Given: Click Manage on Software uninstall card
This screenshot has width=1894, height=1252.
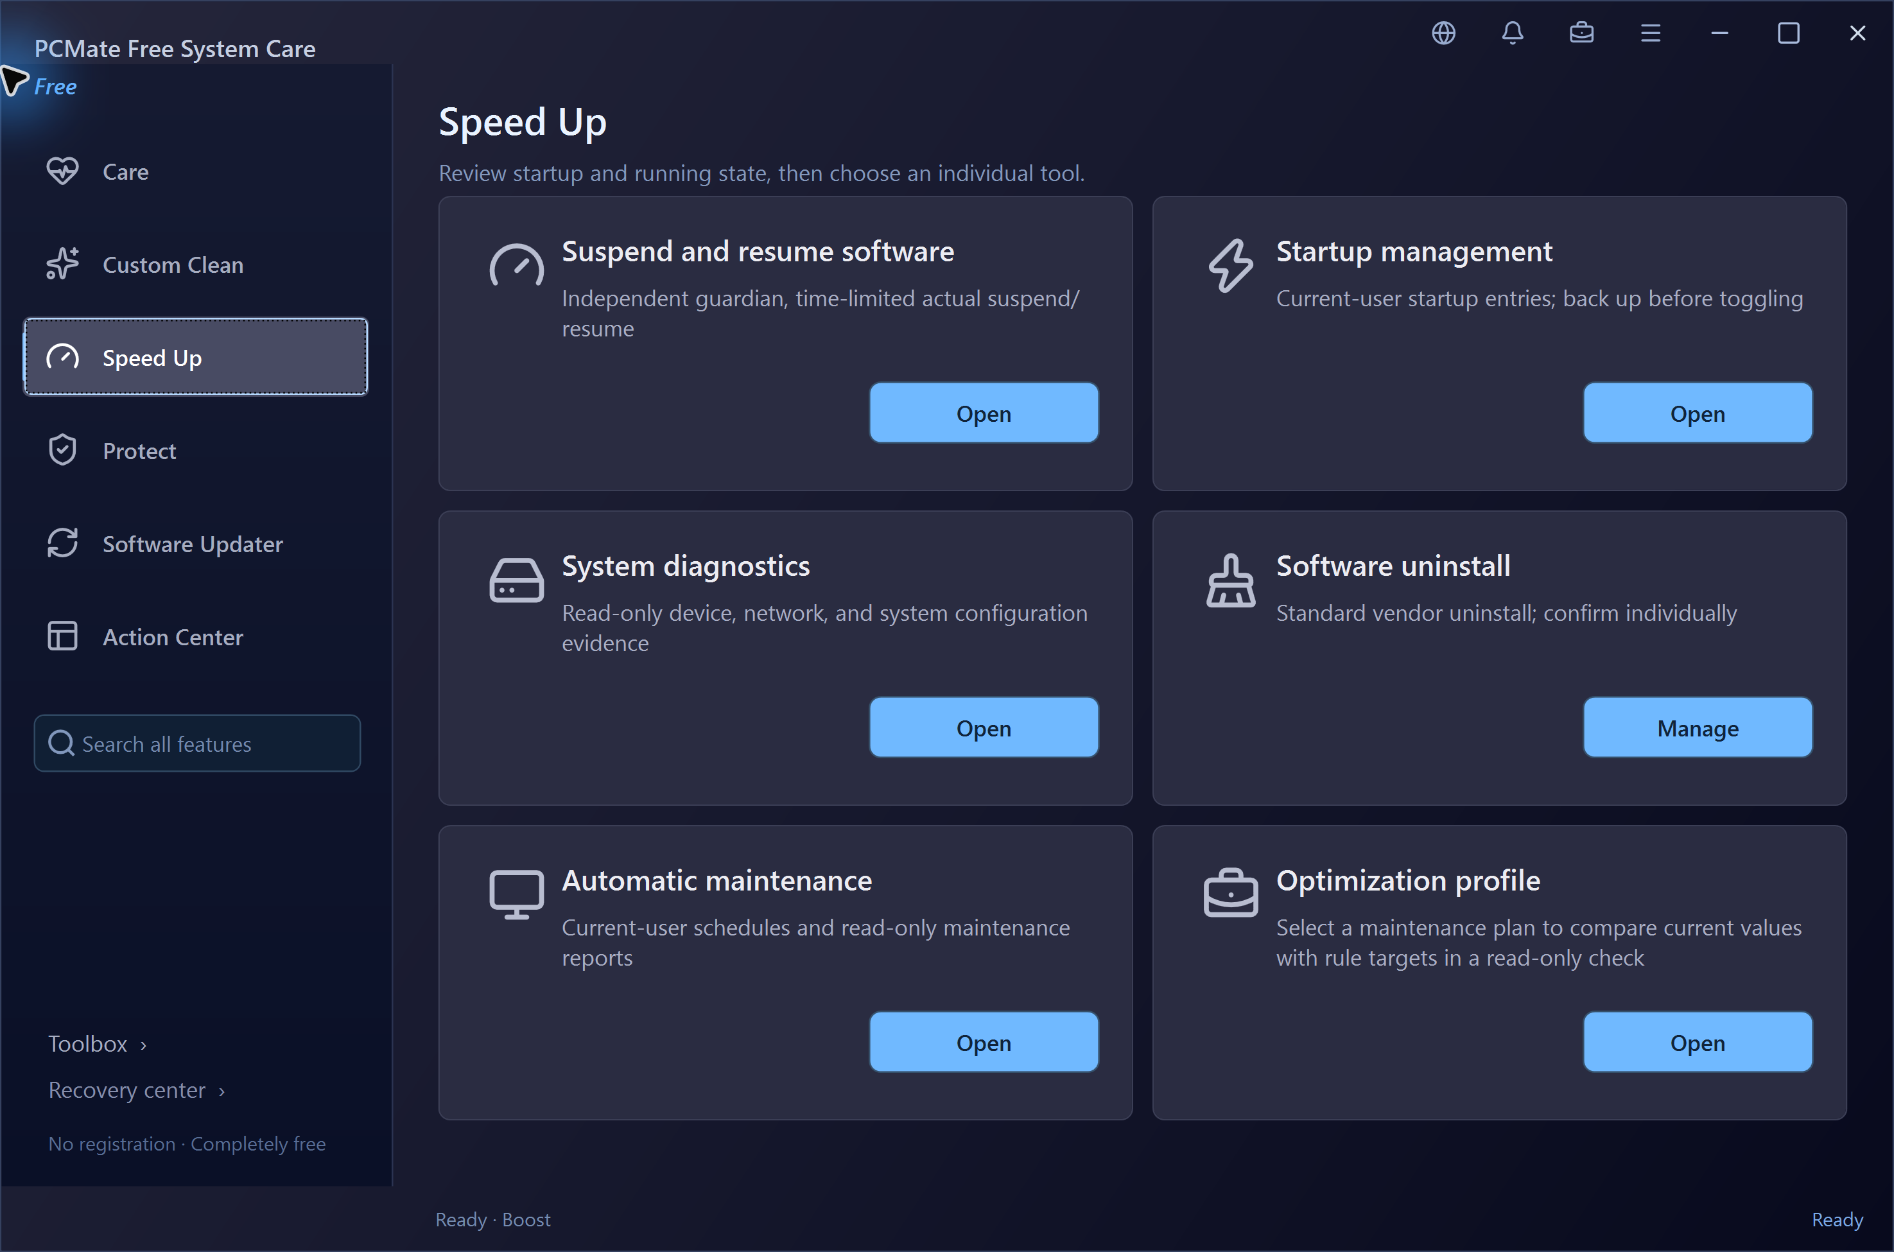Looking at the screenshot, I should click(1698, 728).
